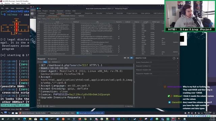Click the Firefox back arrow button

click(32, 13)
